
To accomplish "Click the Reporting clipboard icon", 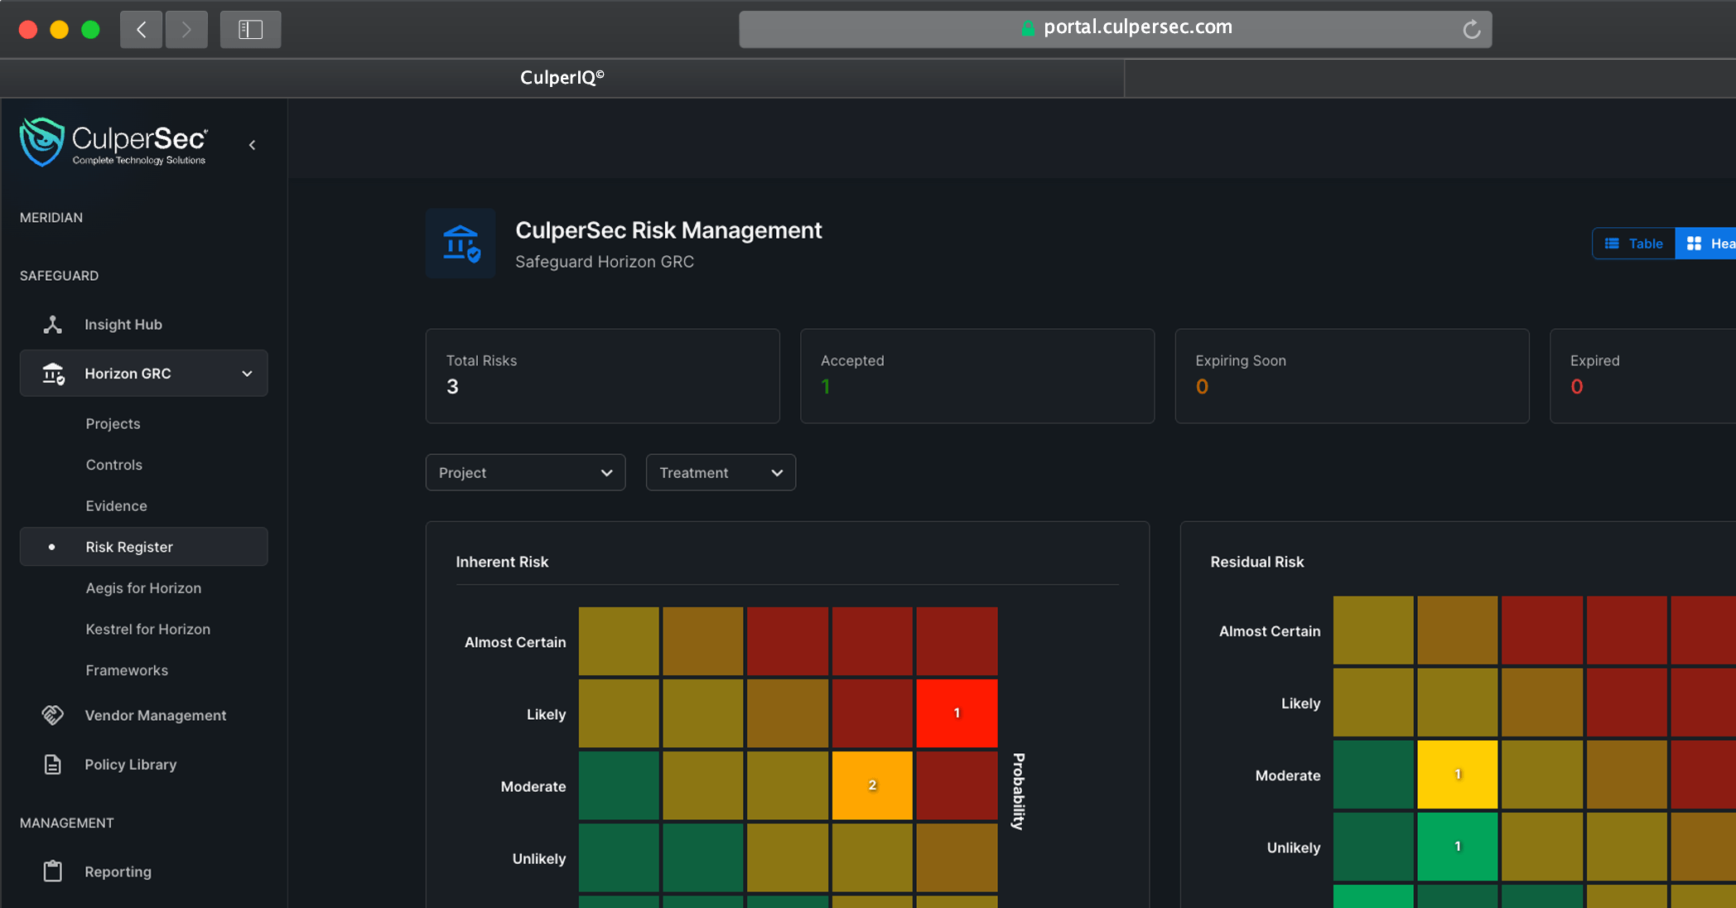I will [x=53, y=872].
